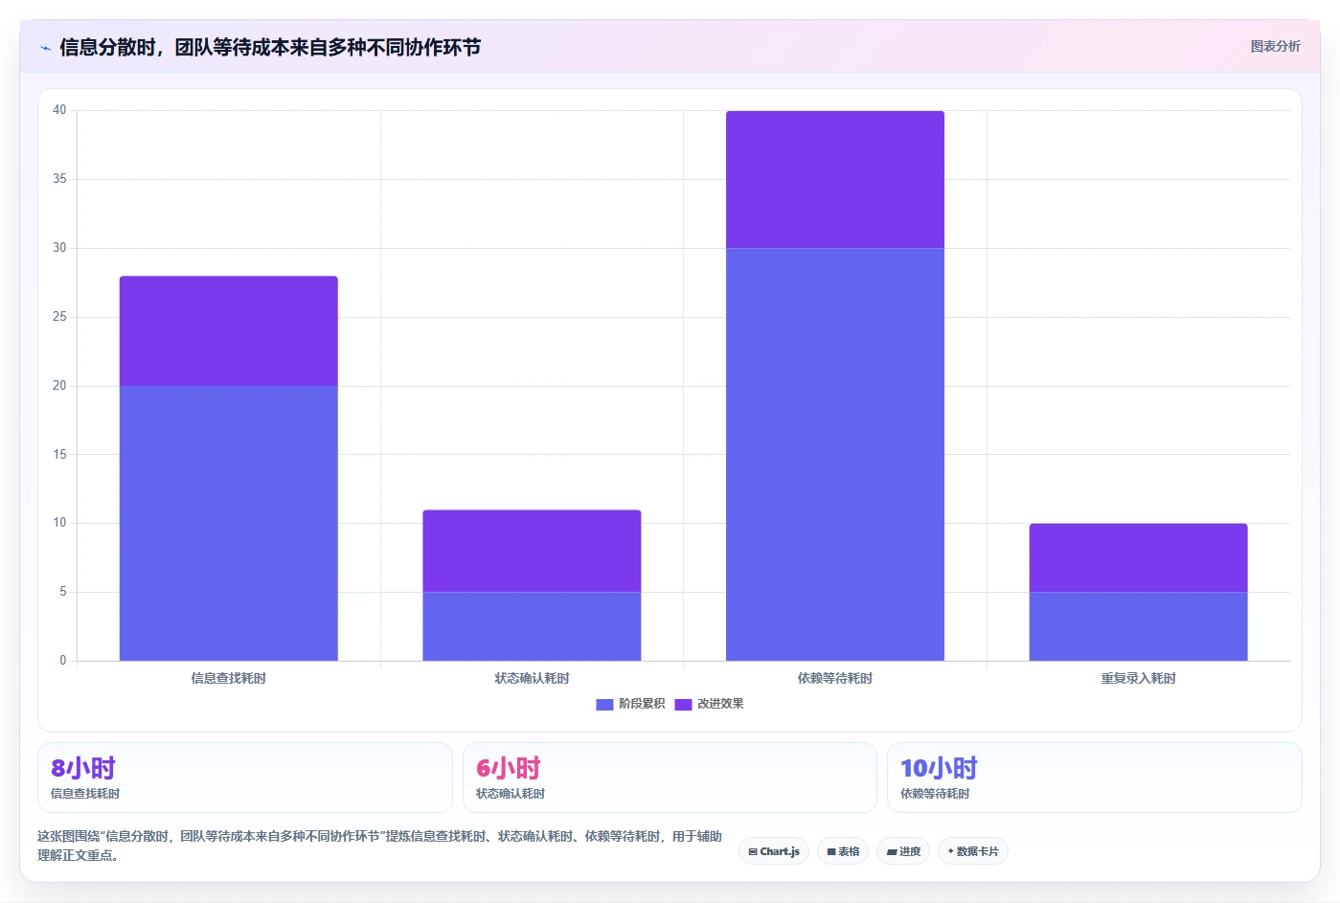Image resolution: width=1340 pixels, height=903 pixels.
Task: Click the y-axis tick label 35
Action: [59, 179]
